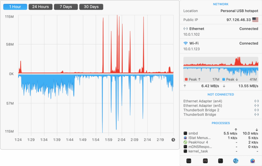This screenshot has height=166, width=262.
Task: Click the connection icon beside the Ethernet label
Action: [x=186, y=29]
